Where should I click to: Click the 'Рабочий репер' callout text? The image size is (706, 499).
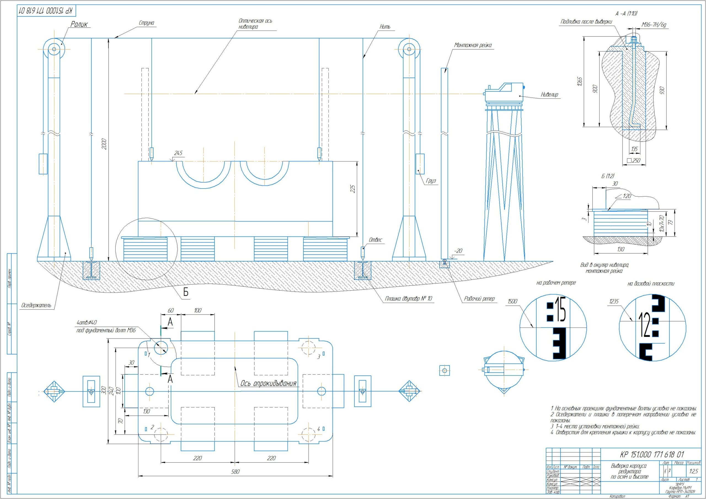480,299
